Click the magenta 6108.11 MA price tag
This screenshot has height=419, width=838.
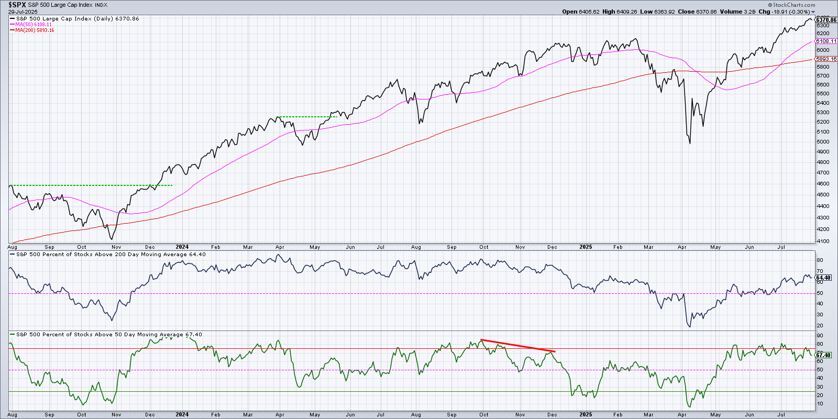(x=826, y=41)
